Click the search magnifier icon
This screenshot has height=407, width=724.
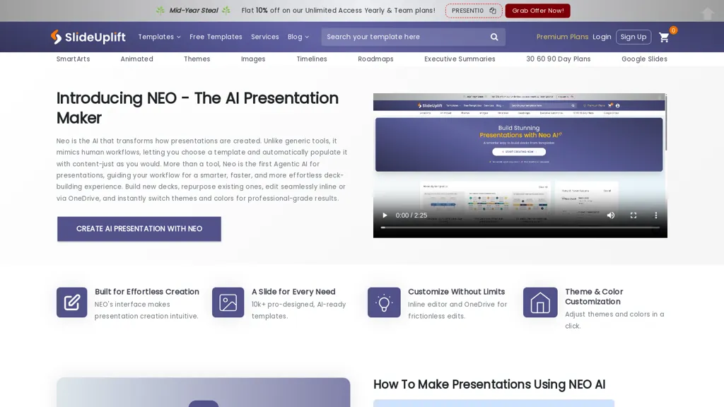(494, 37)
